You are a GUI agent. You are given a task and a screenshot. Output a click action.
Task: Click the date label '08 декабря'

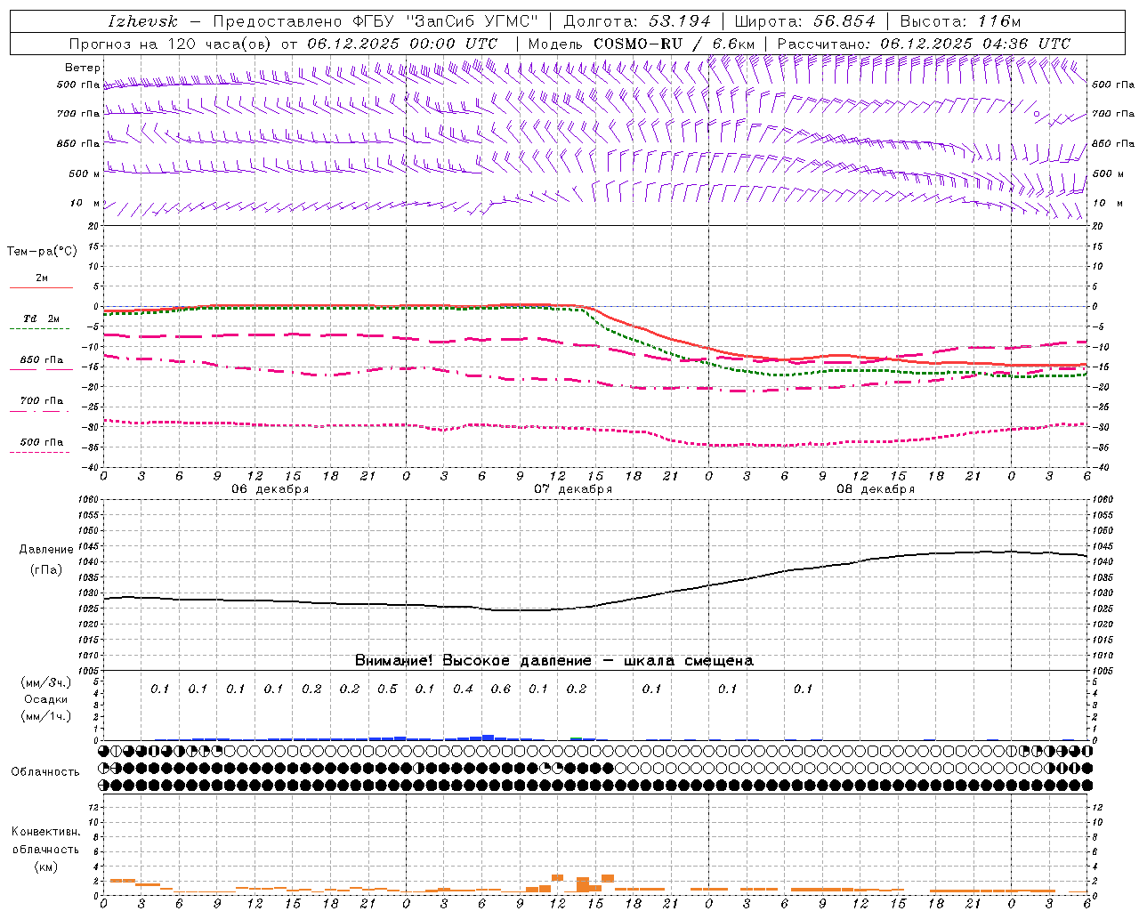[876, 489]
